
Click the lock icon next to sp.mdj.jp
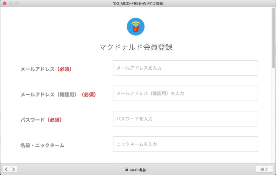pyautogui.click(x=127, y=169)
